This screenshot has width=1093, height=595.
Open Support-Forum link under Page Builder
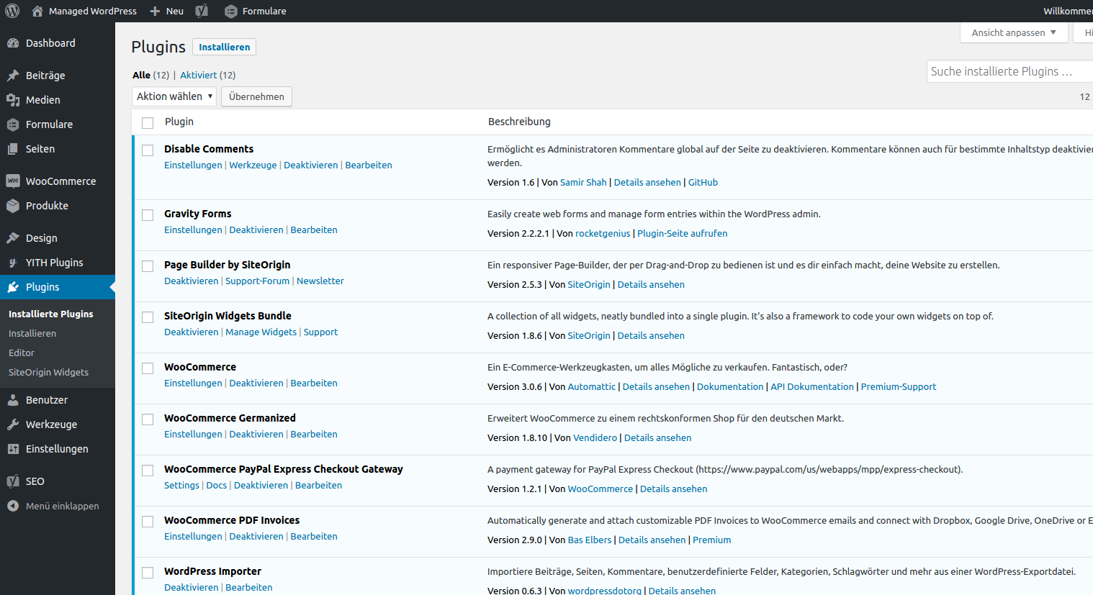pyautogui.click(x=257, y=281)
